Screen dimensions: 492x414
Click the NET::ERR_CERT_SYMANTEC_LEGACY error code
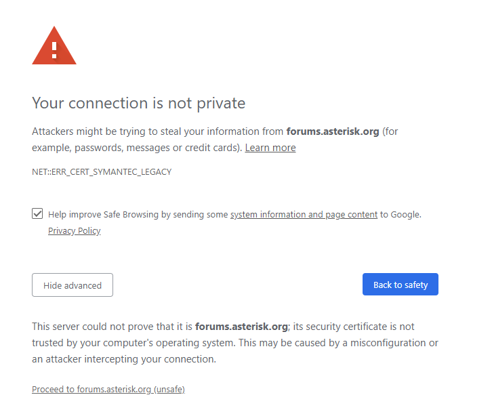pyautogui.click(x=102, y=172)
